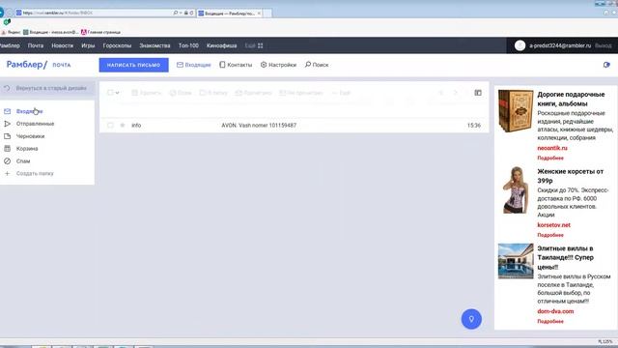Click the В папку move action
Image resolution: width=618 pixels, height=348 pixels.
[213, 93]
